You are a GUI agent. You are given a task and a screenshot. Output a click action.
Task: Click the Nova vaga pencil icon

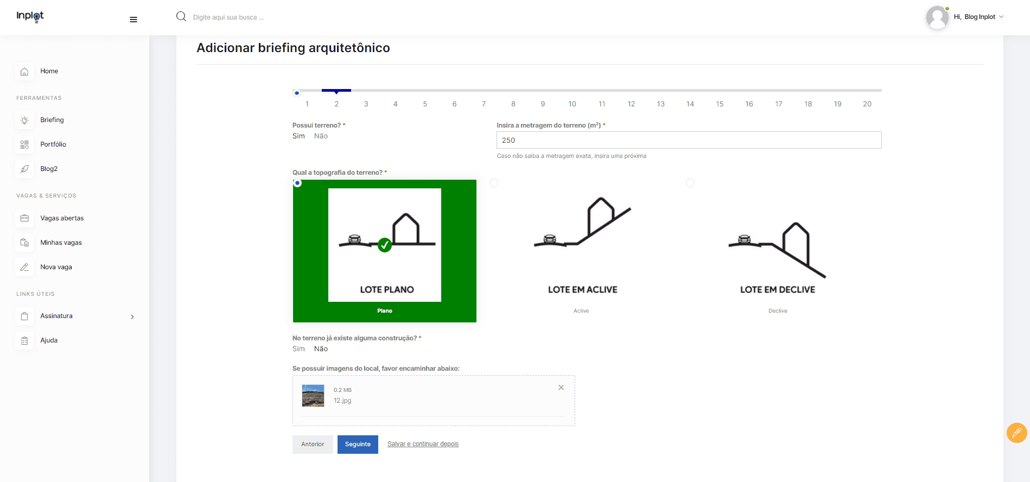(24, 267)
